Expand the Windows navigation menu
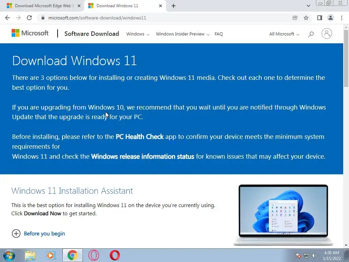The height and width of the screenshot is (262, 349). [x=138, y=34]
